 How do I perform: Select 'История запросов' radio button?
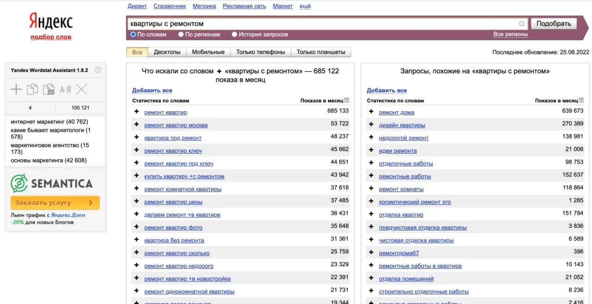click(234, 34)
